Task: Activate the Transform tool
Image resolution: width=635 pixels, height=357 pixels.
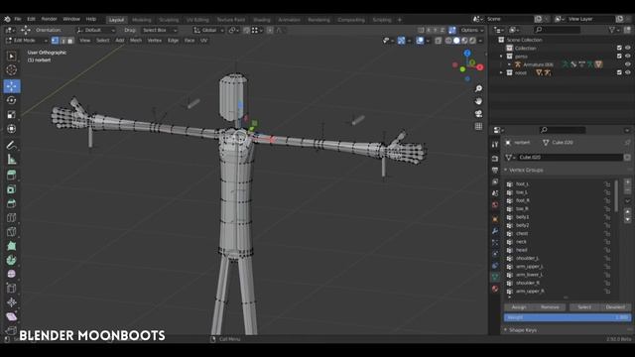Action: pyautogui.click(x=11, y=129)
